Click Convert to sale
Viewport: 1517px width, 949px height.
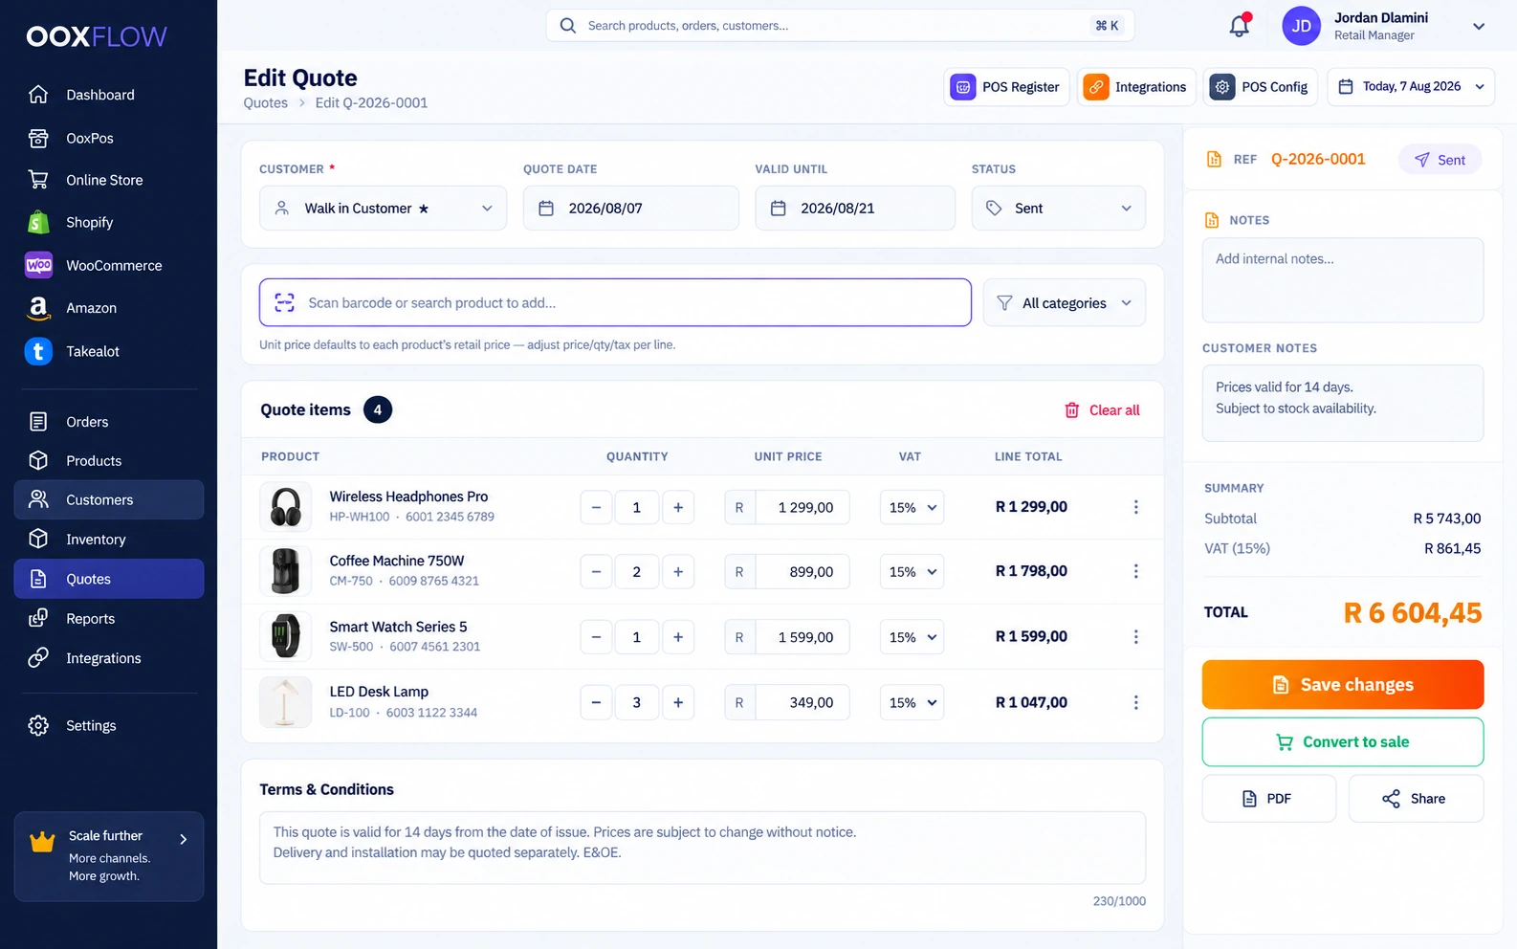pos(1342,742)
